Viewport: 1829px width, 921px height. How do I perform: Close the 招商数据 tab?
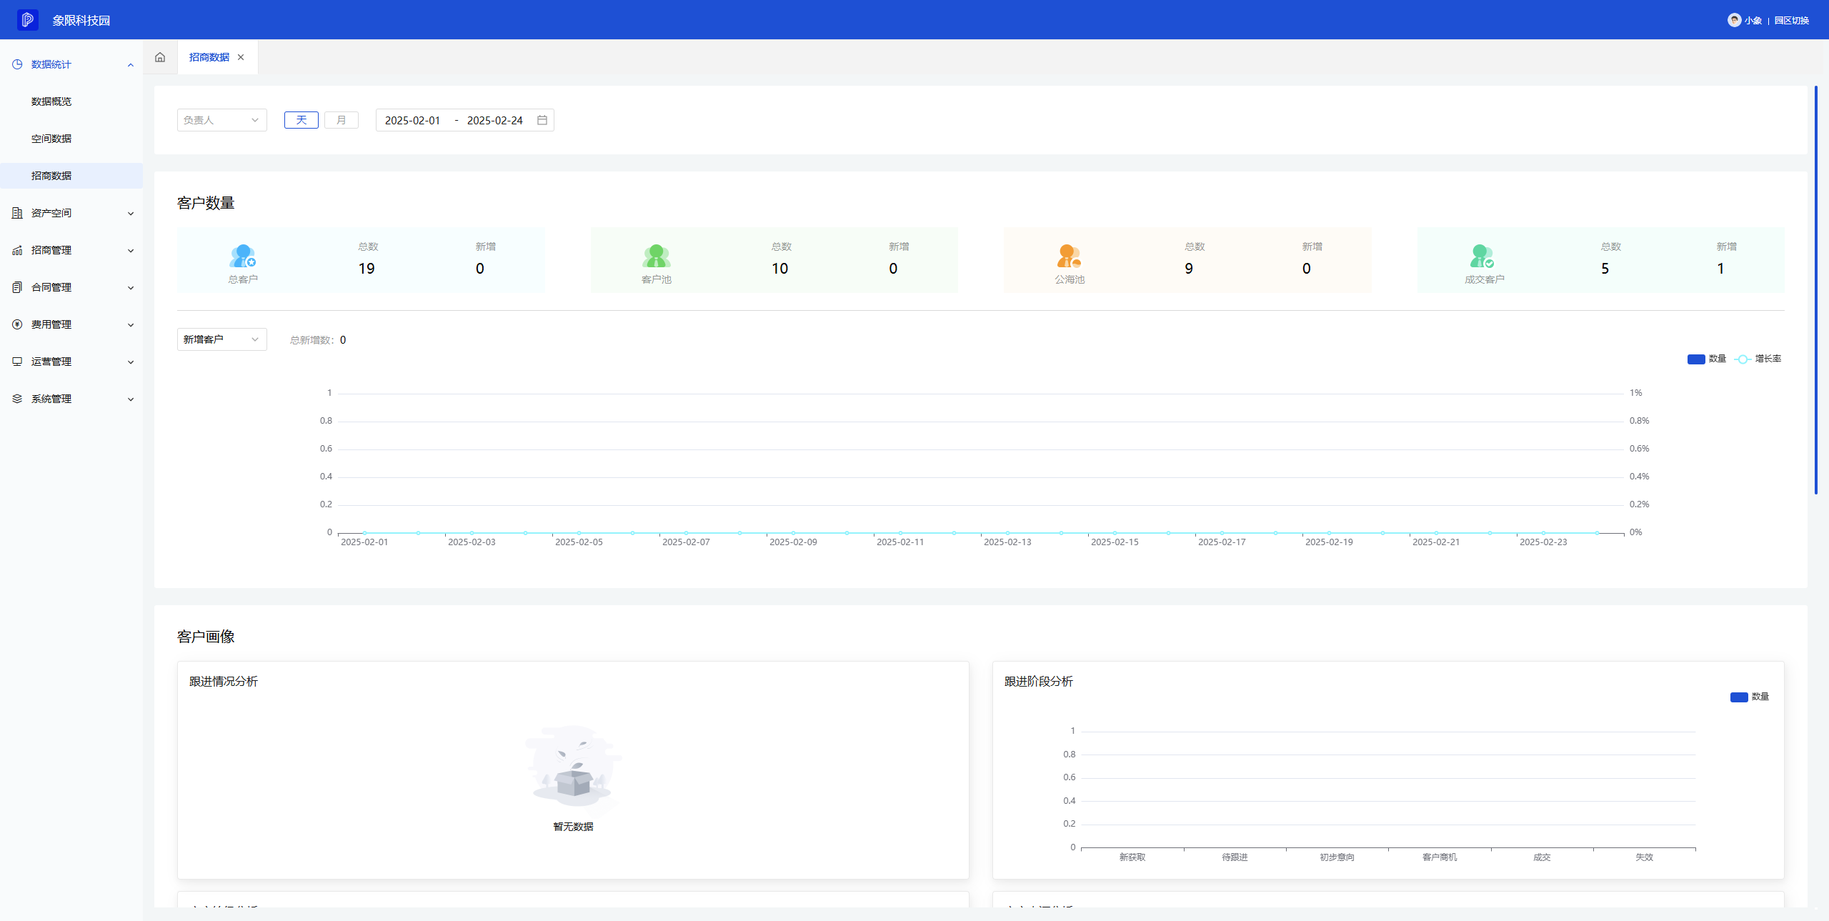(241, 57)
